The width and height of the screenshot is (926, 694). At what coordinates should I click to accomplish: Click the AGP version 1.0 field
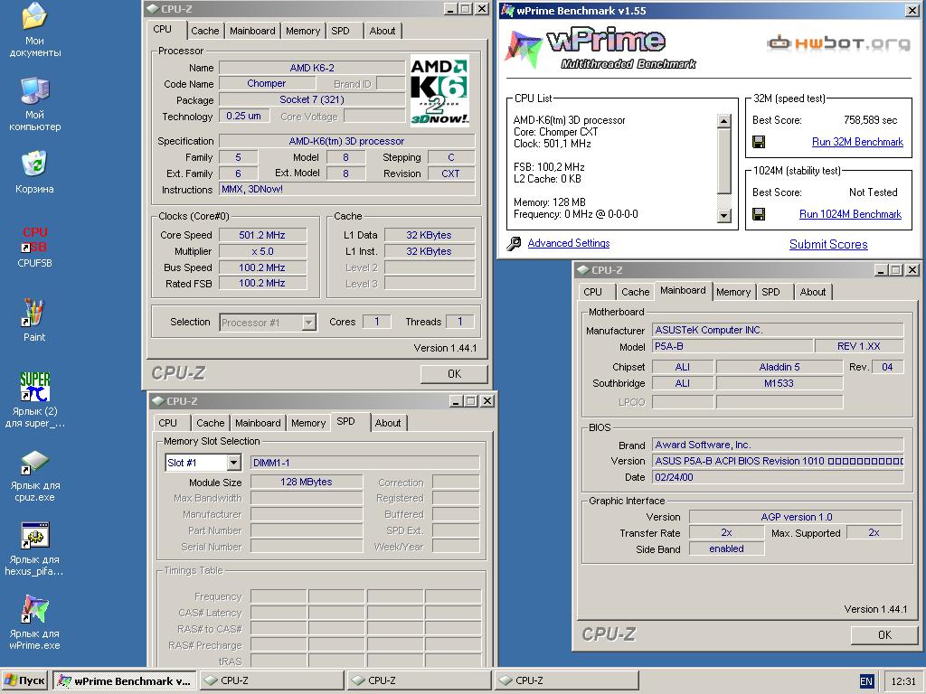pyautogui.click(x=796, y=517)
